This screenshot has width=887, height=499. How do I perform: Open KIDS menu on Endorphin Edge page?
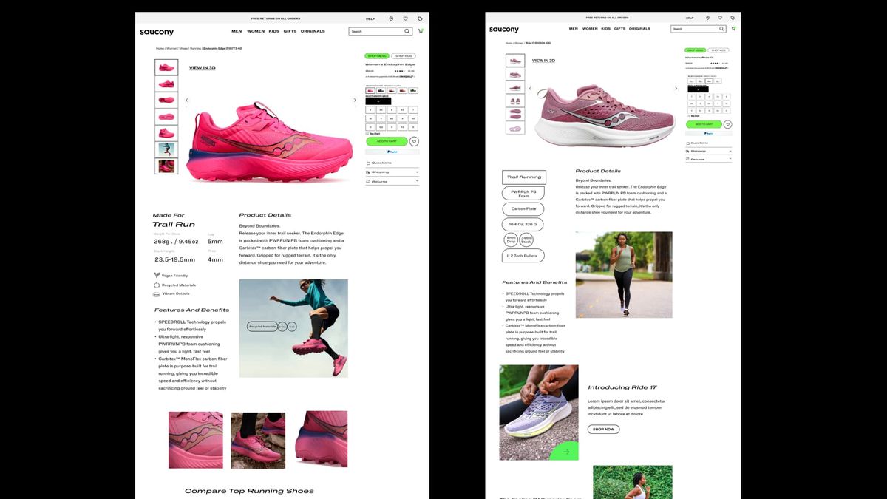273,31
